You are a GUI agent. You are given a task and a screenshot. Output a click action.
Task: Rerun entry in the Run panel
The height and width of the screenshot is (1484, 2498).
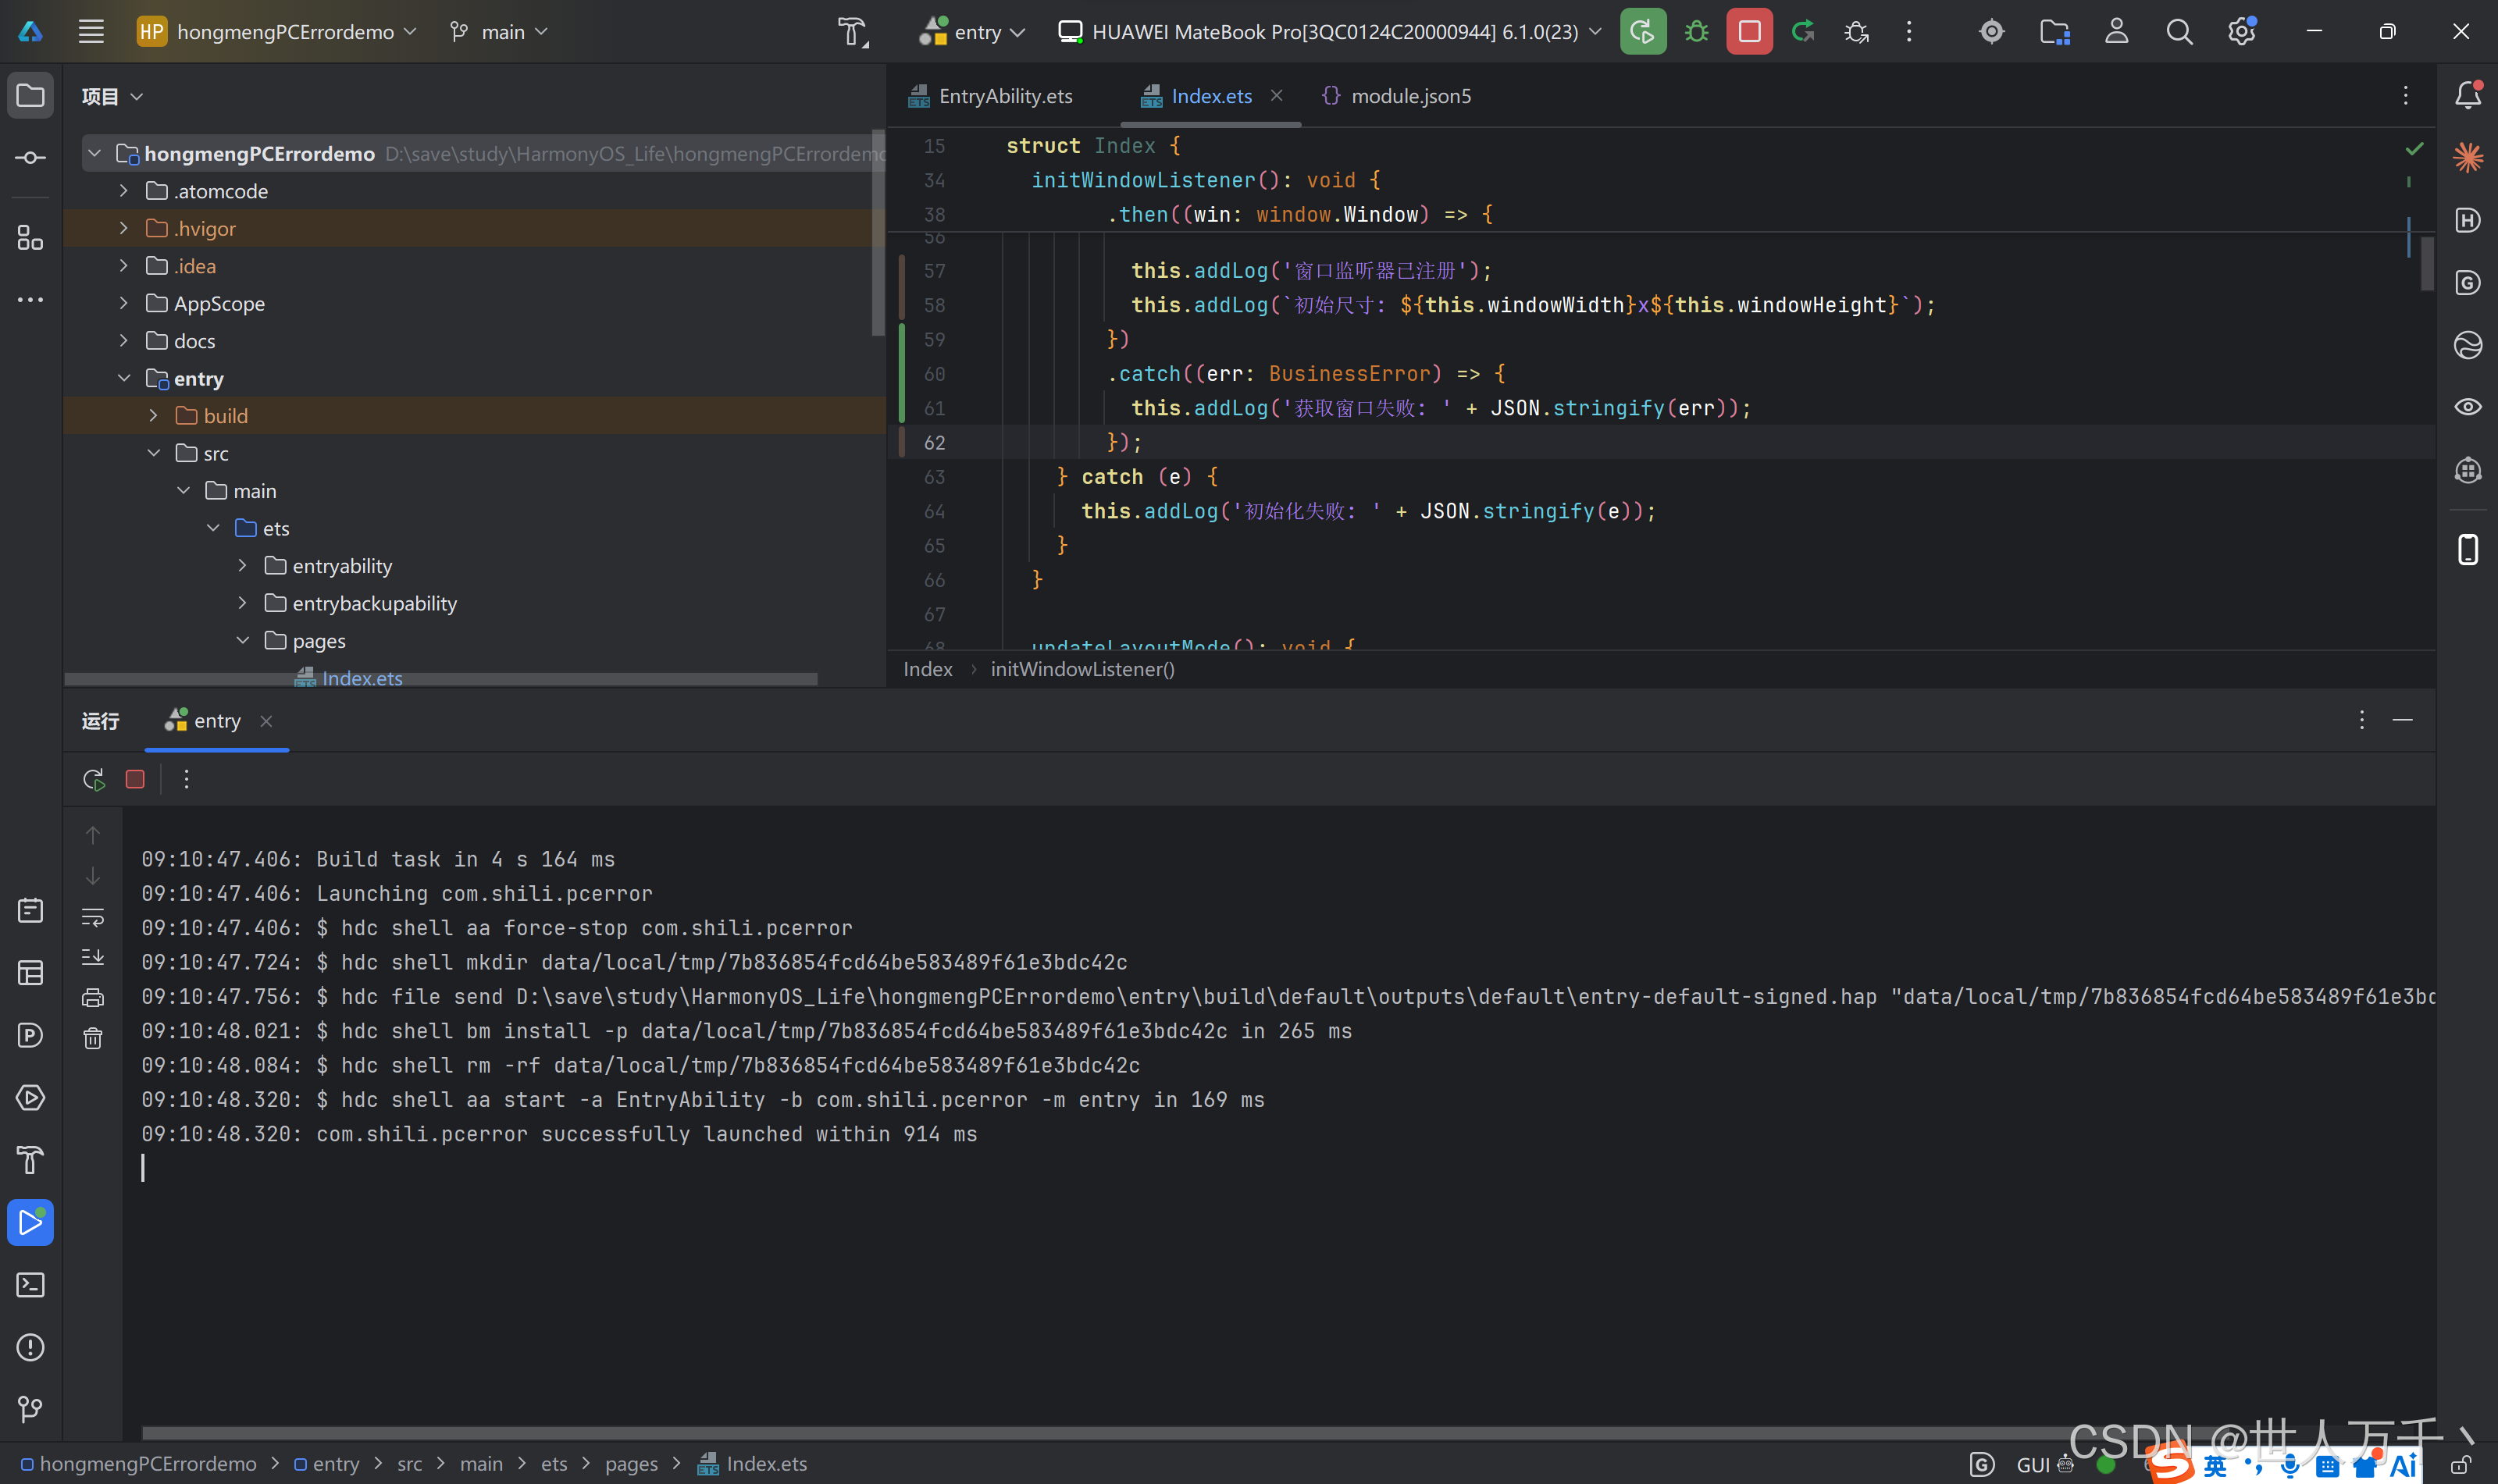coord(94,779)
